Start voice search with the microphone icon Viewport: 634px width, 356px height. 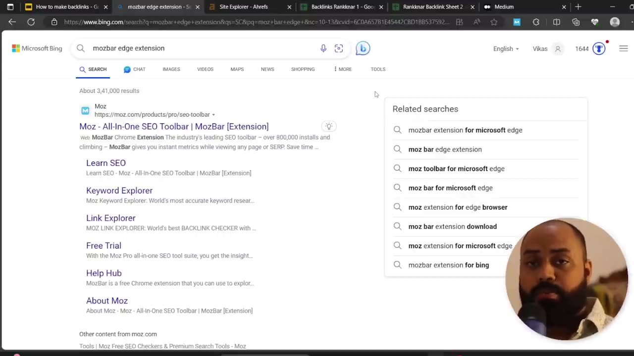pyautogui.click(x=323, y=48)
